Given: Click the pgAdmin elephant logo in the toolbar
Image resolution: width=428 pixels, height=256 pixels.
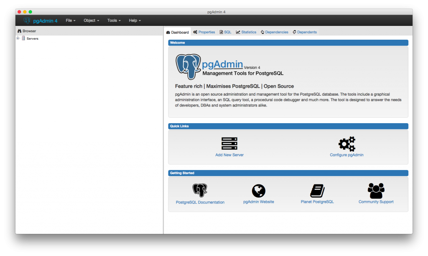Looking at the screenshot, I should pyautogui.click(x=26, y=20).
